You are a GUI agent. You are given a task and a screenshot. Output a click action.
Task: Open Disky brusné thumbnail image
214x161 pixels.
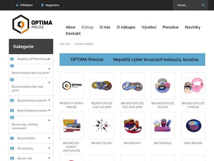tap(193, 125)
